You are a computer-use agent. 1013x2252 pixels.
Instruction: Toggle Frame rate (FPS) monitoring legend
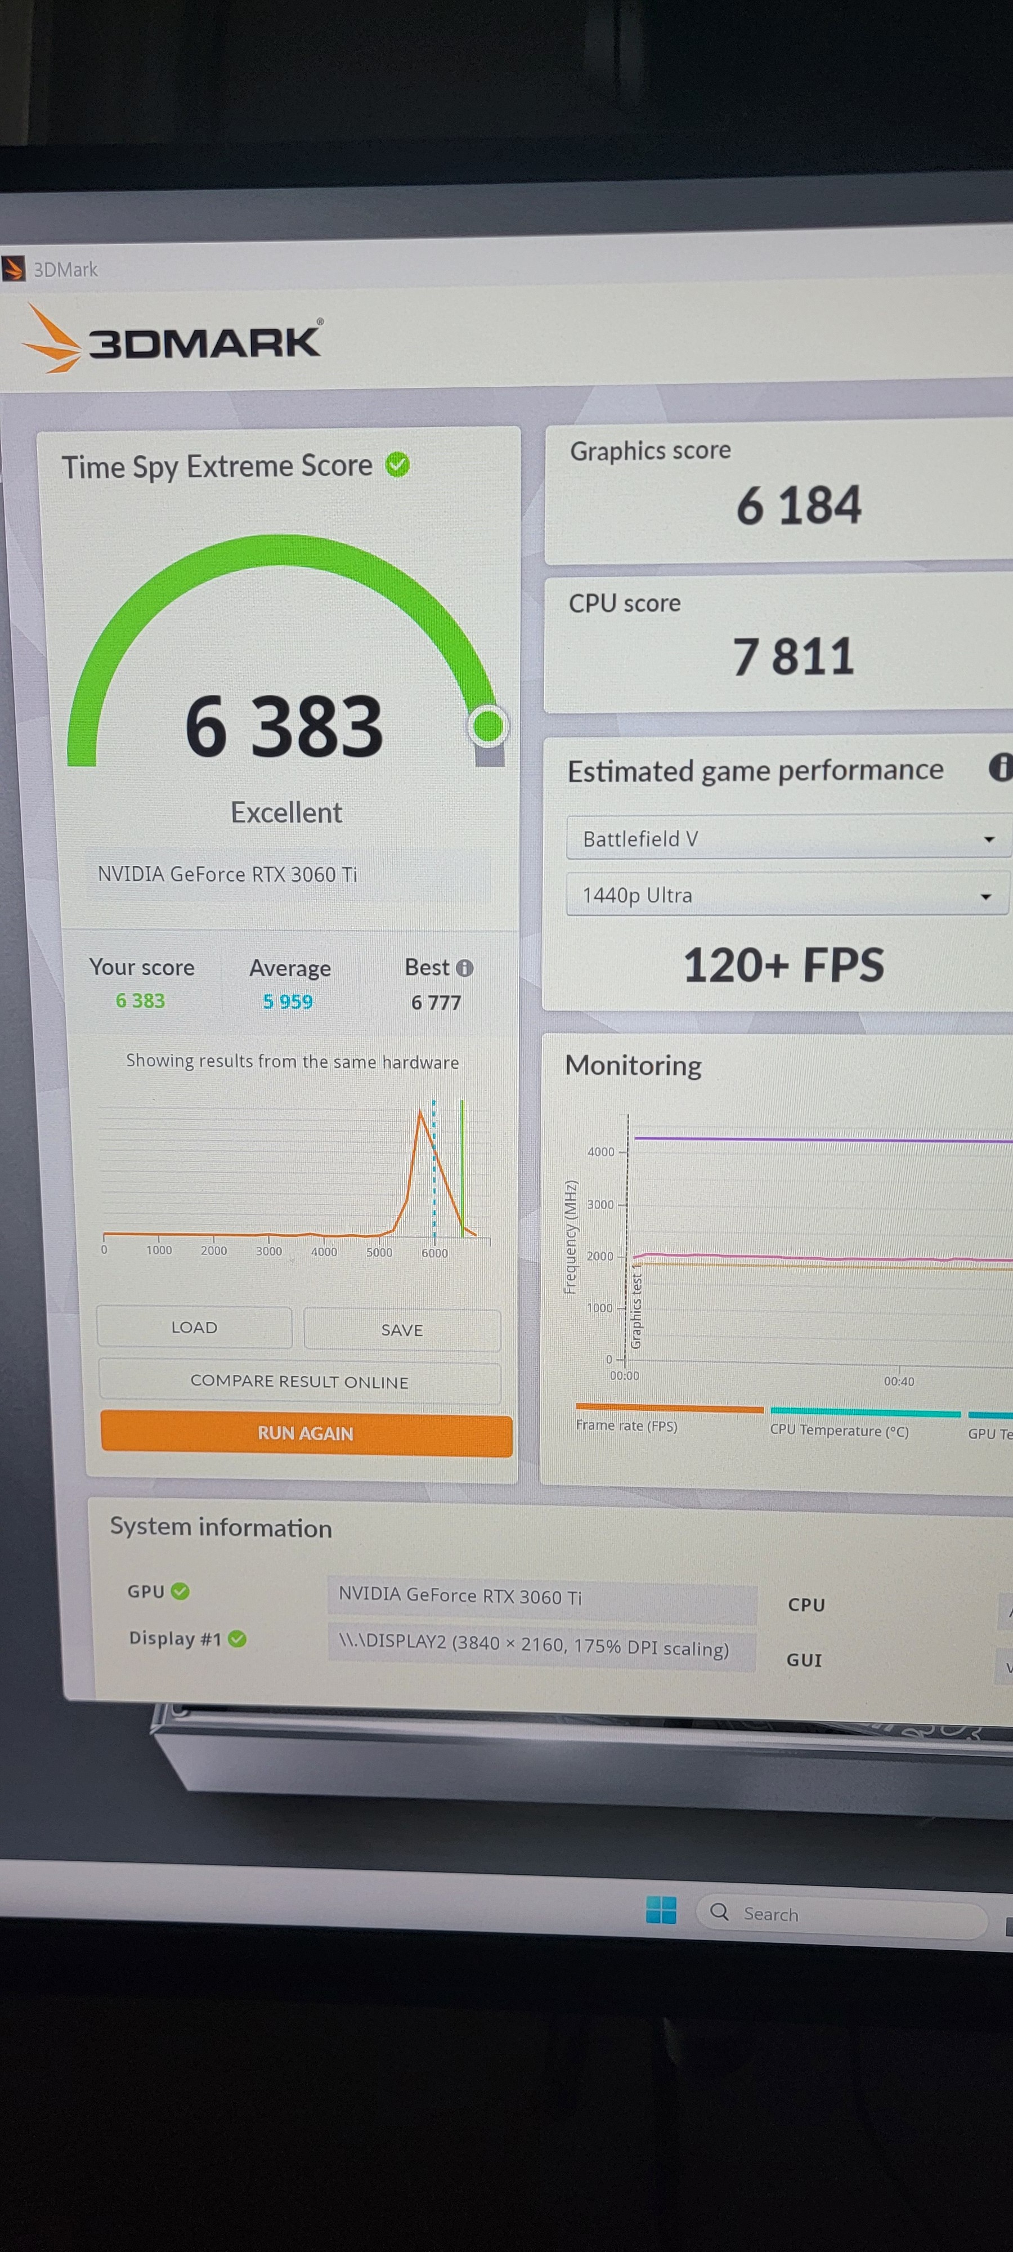670,1417
